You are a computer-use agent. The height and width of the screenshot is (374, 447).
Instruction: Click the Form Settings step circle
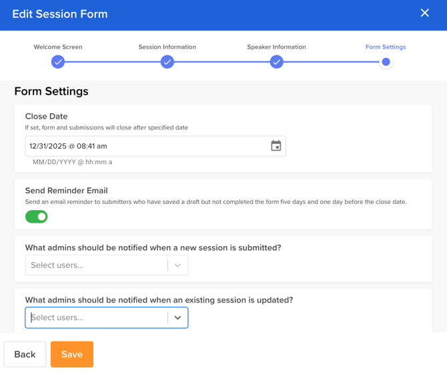[x=386, y=62]
